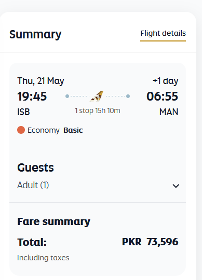Open the Flight details link
This screenshot has height=280, width=202.
pyautogui.click(x=163, y=34)
